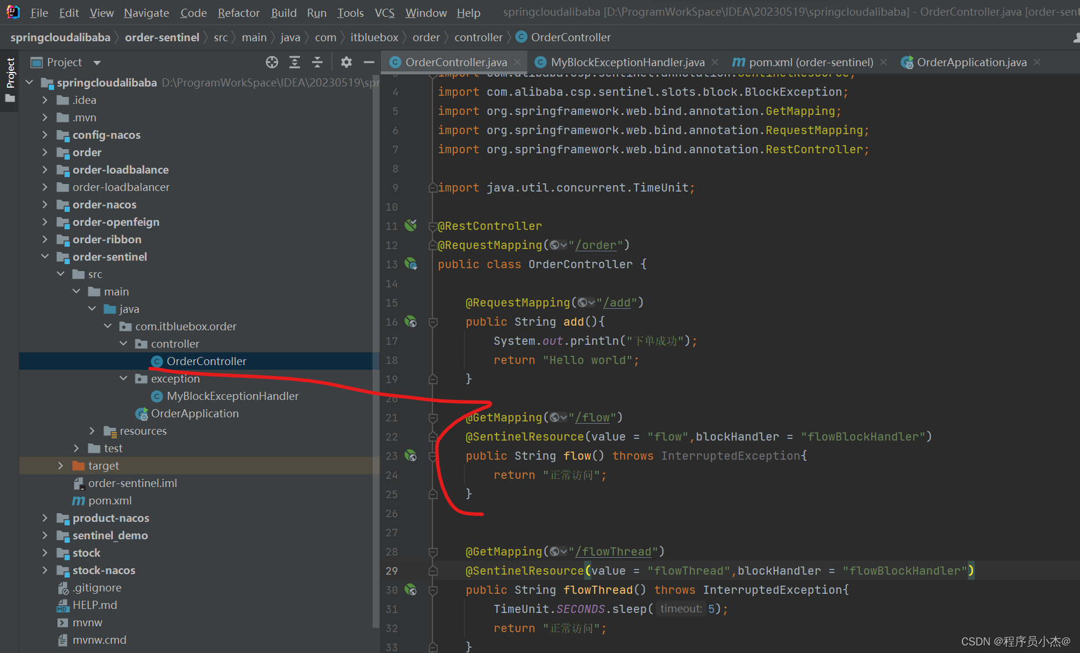Open the Tools menu
The image size is (1080, 653).
coord(351,12)
